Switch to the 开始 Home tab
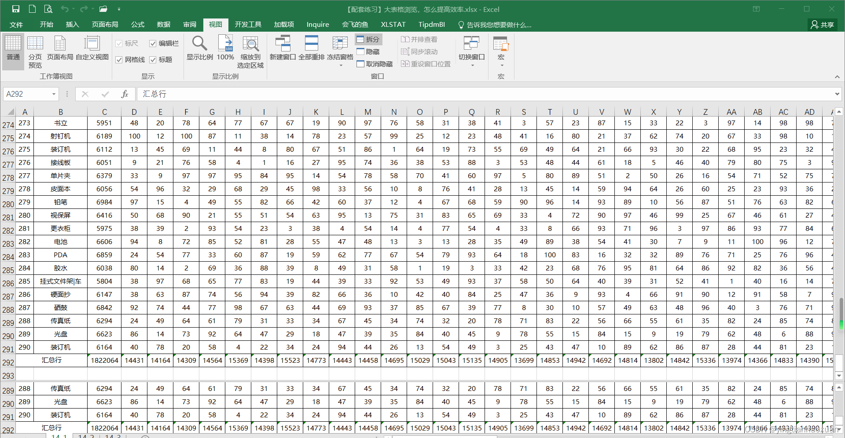The image size is (845, 438). point(46,25)
